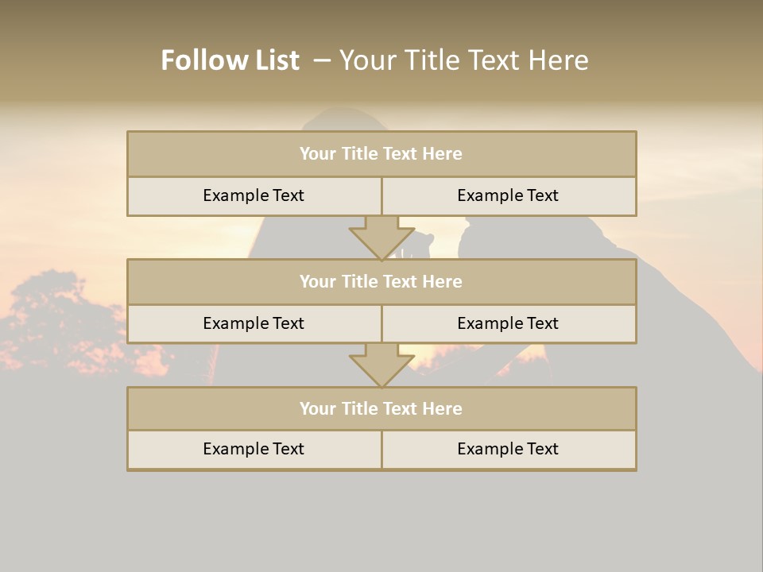Click bottom block's right Example Text cell
This screenshot has height=572, width=763.
[x=509, y=450]
